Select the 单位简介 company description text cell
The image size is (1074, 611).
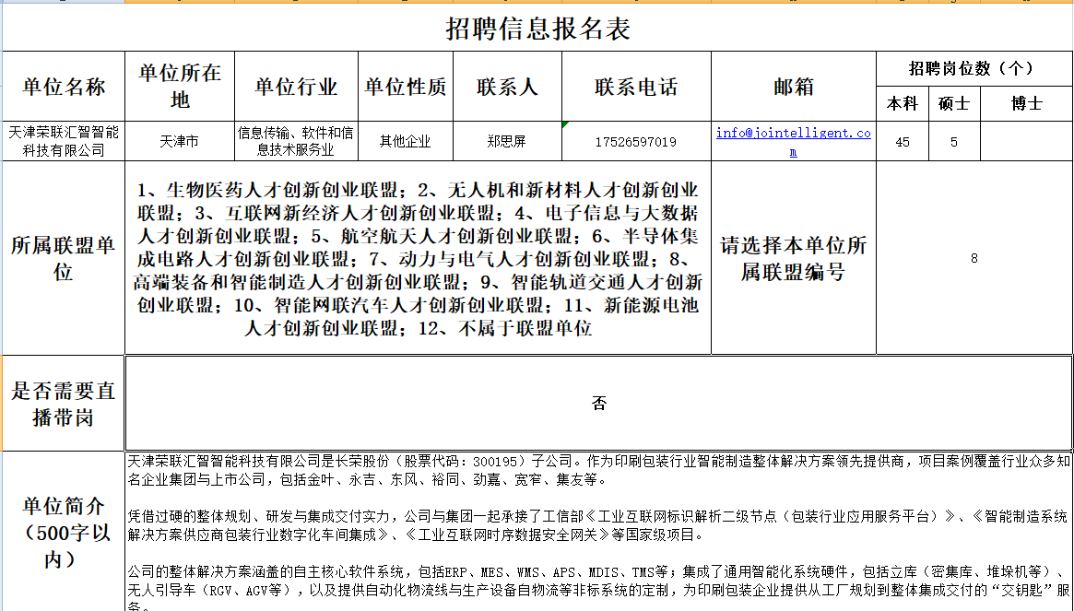pos(598,531)
